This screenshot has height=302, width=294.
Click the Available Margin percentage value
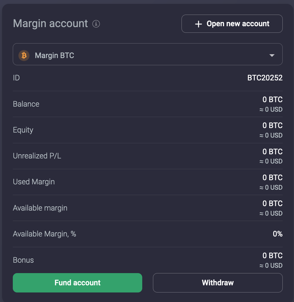[278, 234]
